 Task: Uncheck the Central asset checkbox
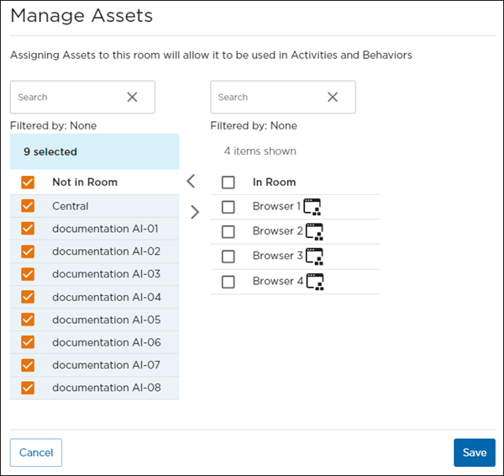coord(28,206)
